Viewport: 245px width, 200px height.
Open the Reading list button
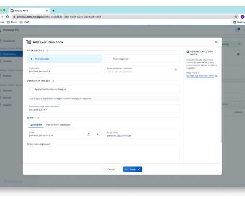[239, 22]
